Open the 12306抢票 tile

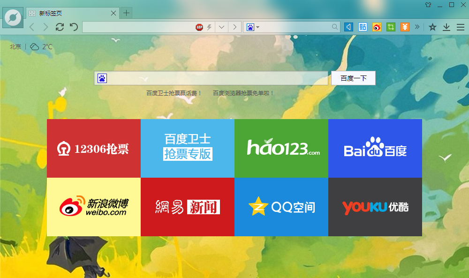click(x=94, y=148)
